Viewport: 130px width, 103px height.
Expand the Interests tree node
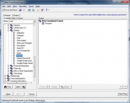click(8, 25)
